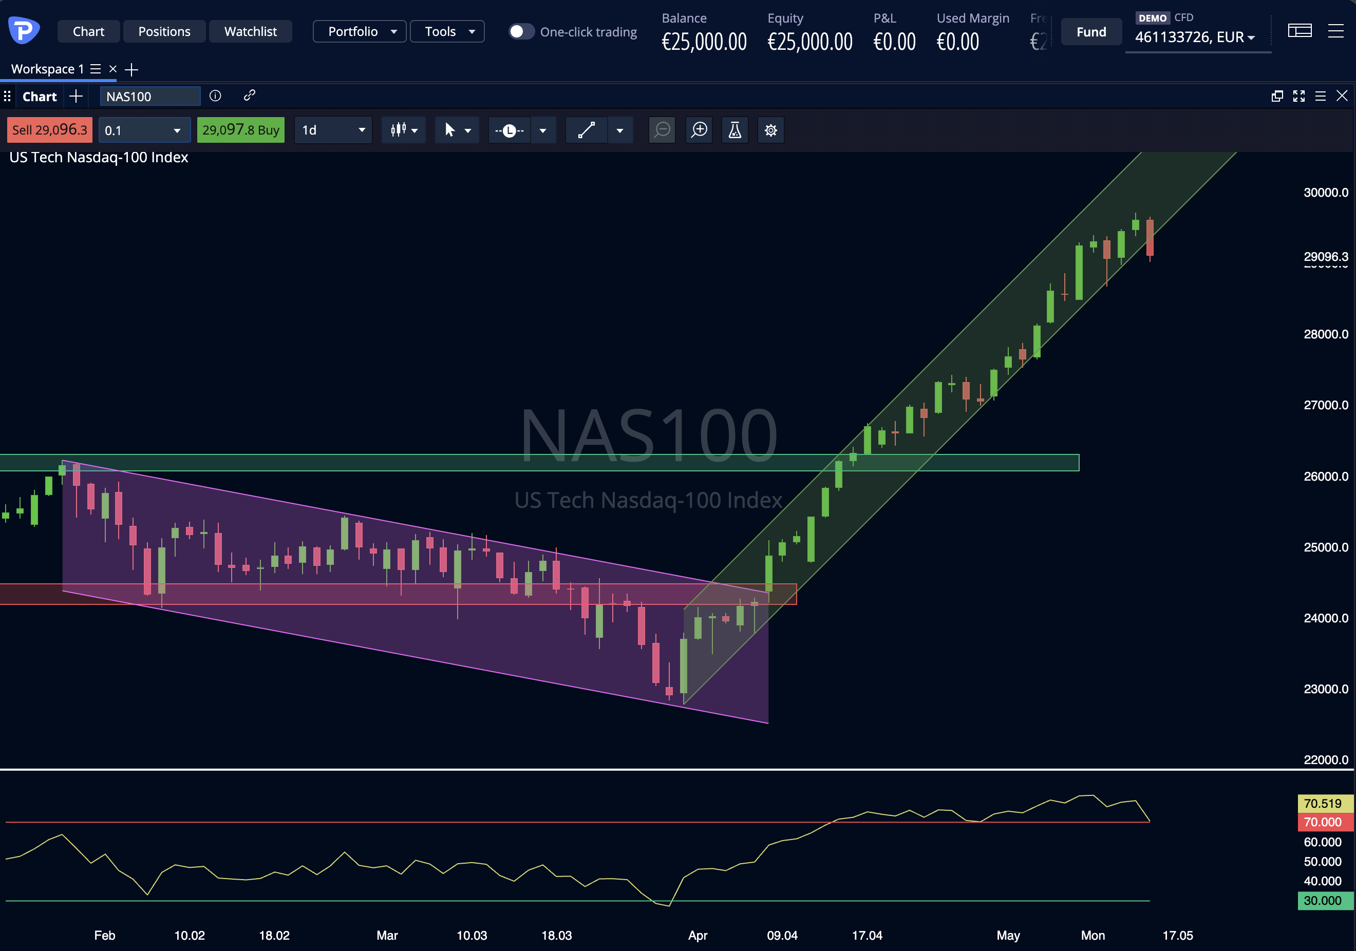This screenshot has height=951, width=1356.
Task: Select the cursor pointer tool
Action: pos(449,130)
